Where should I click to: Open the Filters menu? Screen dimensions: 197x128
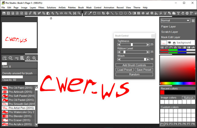(x=41, y=7)
